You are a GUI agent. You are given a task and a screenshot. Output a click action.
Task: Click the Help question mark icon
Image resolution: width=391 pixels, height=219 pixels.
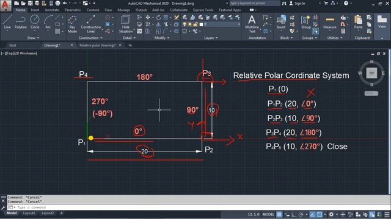(x=346, y=3)
